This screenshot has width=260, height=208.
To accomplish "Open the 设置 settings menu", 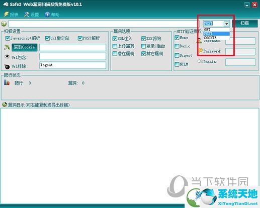I will click(32, 15).
